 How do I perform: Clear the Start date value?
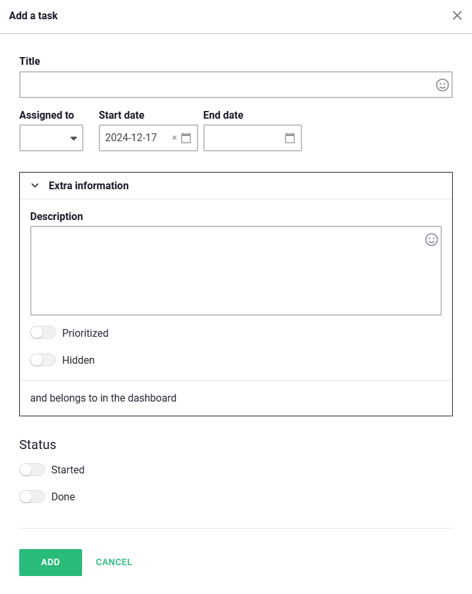tap(174, 138)
